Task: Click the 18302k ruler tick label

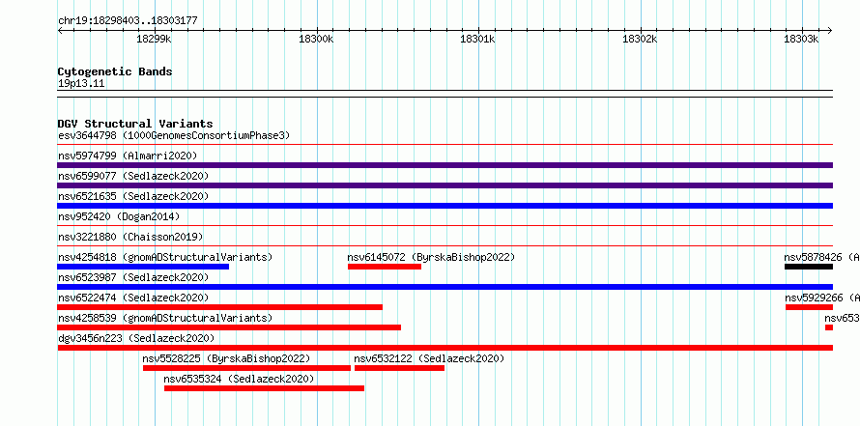Action: 640,40
